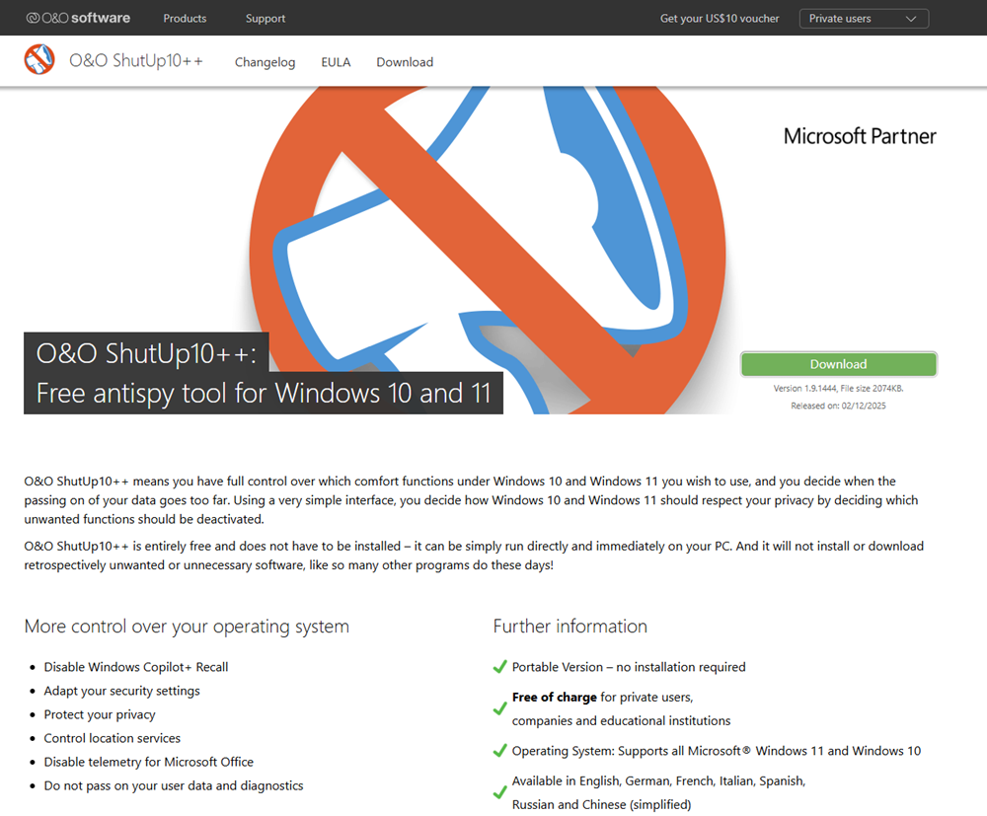
Task: Click the green Download button
Action: pyautogui.click(x=838, y=364)
